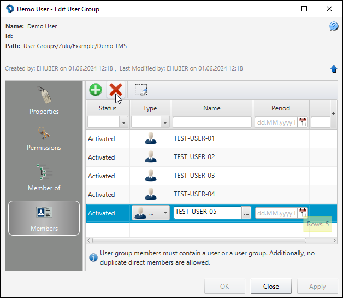Browse members via ellipsis button beside TEST-USER-05
This screenshot has width=343, height=298.
tap(246, 213)
